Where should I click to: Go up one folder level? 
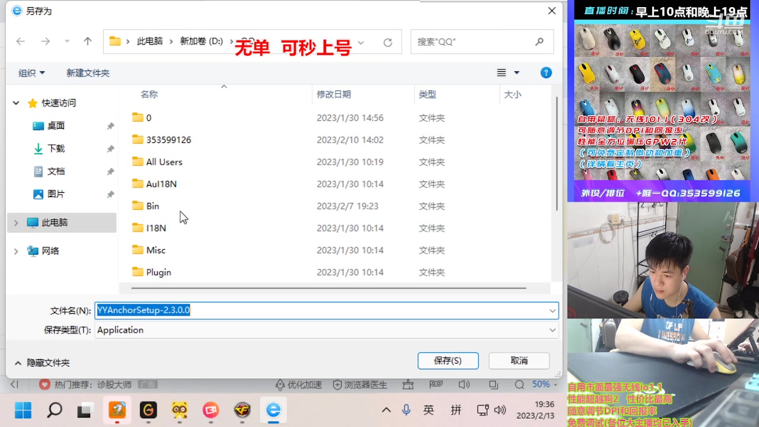click(88, 42)
